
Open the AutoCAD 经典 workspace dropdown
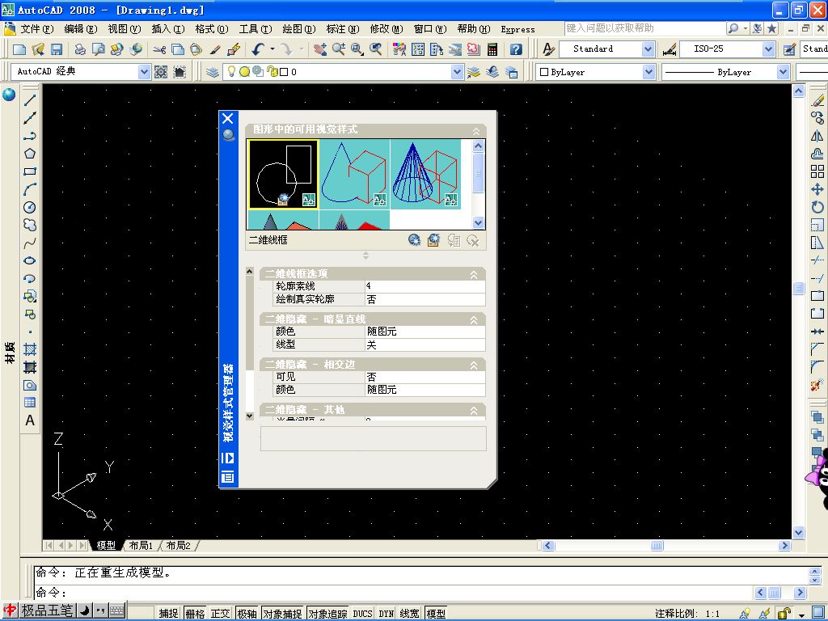[x=144, y=72]
